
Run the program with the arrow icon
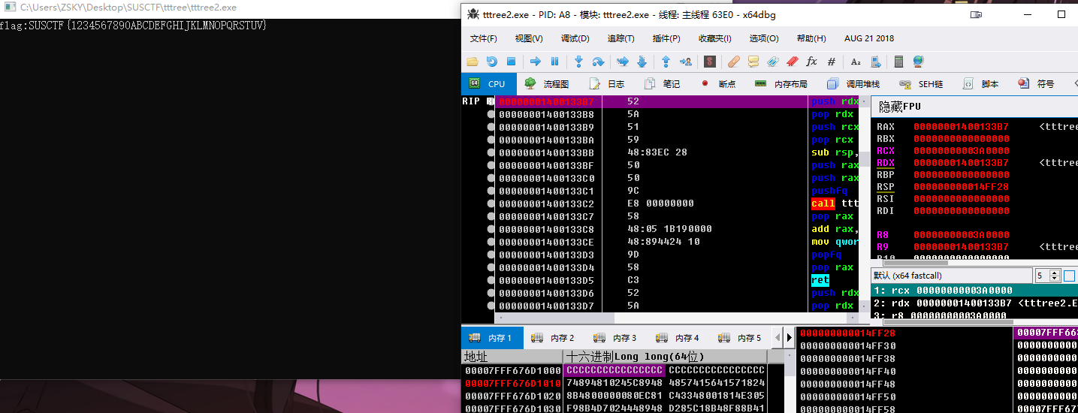click(535, 62)
